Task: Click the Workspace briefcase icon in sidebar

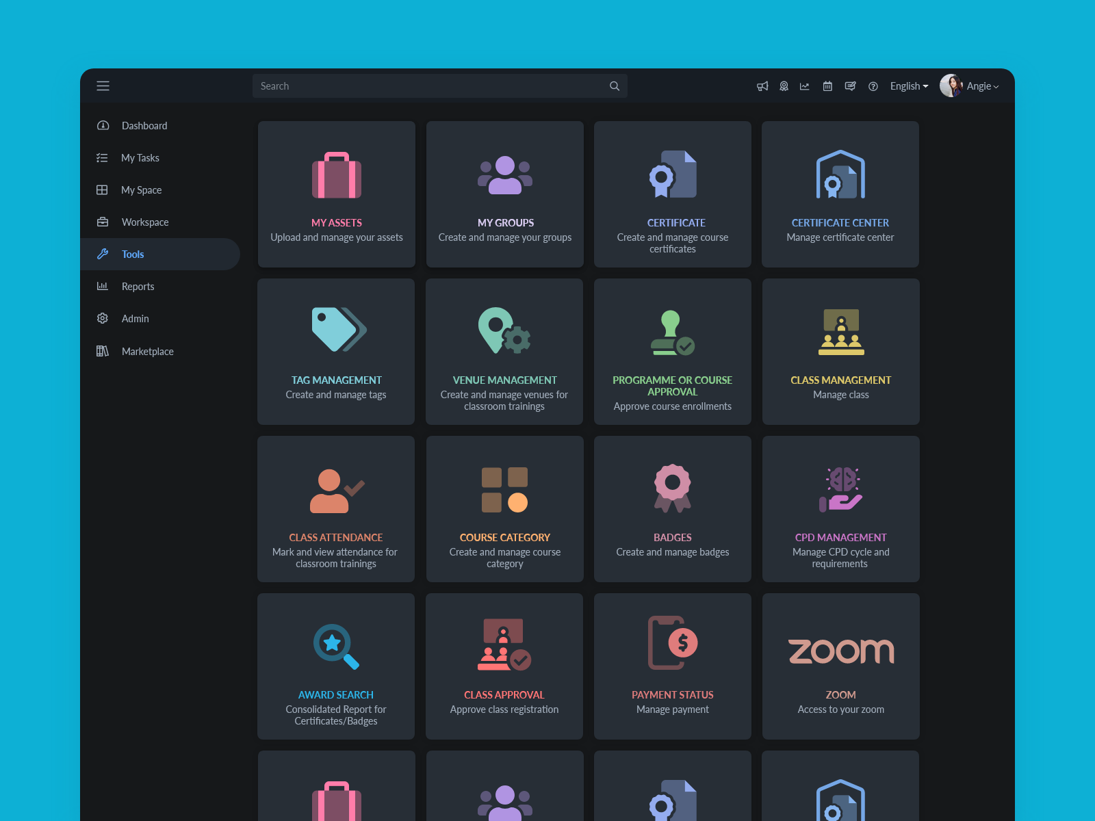Action: [x=103, y=222]
